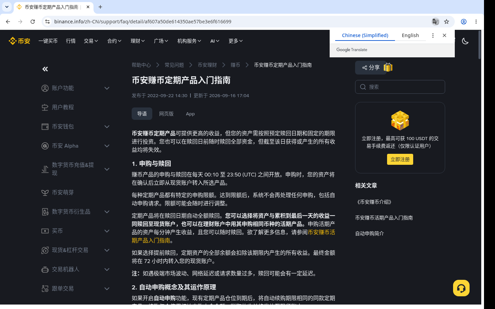Select 导语 tab
The width and height of the screenshot is (495, 309).
pos(142,114)
